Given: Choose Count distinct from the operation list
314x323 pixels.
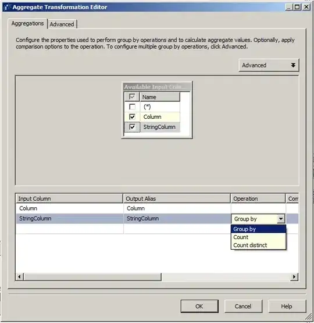Looking at the screenshot, I should coord(258,245).
